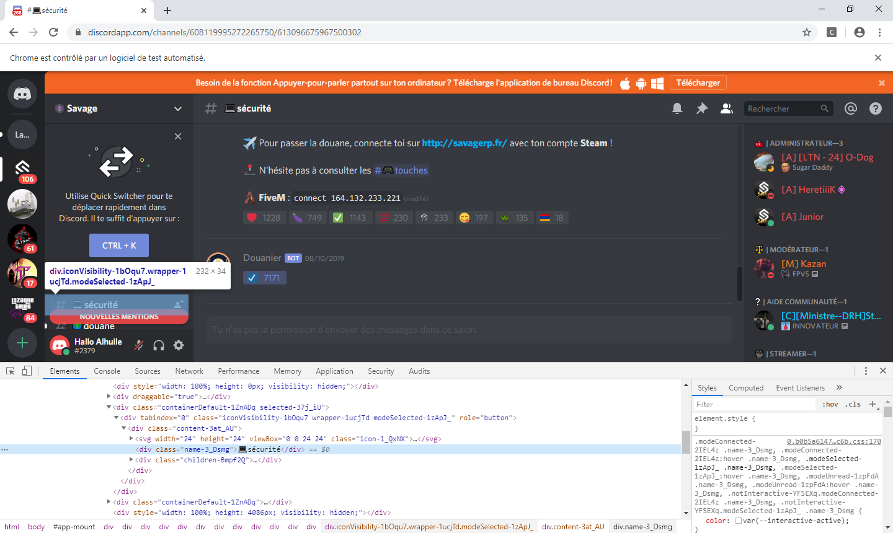Switch to DevTools Sources tab
This screenshot has height=533, width=893.
click(148, 371)
